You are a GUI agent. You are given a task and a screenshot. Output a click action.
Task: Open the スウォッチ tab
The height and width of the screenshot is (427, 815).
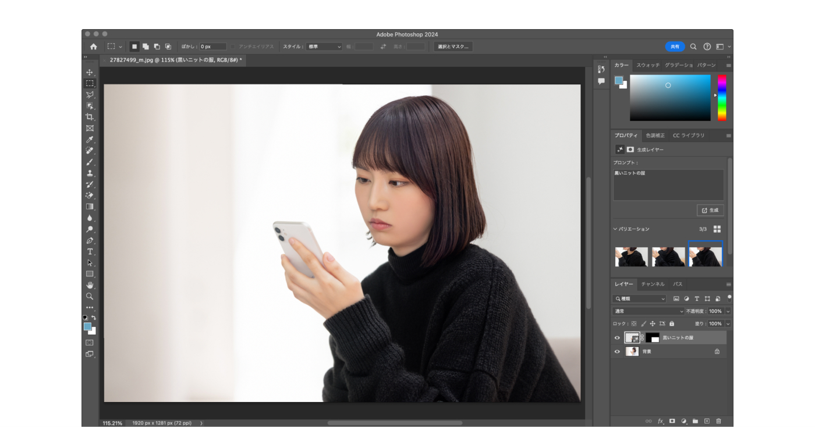(647, 65)
